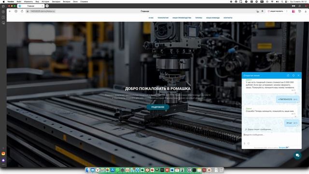
Task: Click the purple Alice icon in the sidebar
Action: click(x=3, y=160)
